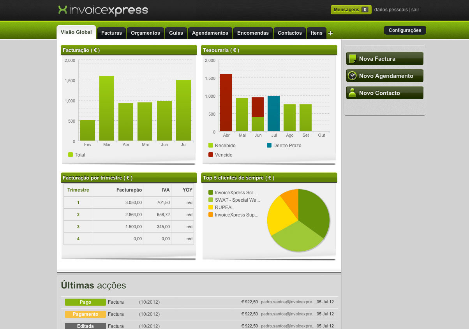Viewport: 469px width, 329px height.
Task: Log out using the sair link
Action: pos(415,10)
